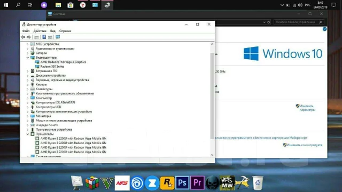Screen dimensions: 342x192
Task: Select the first AMD Ryzen 3 2200U entry
Action: pyautogui.click(x=73, y=139)
